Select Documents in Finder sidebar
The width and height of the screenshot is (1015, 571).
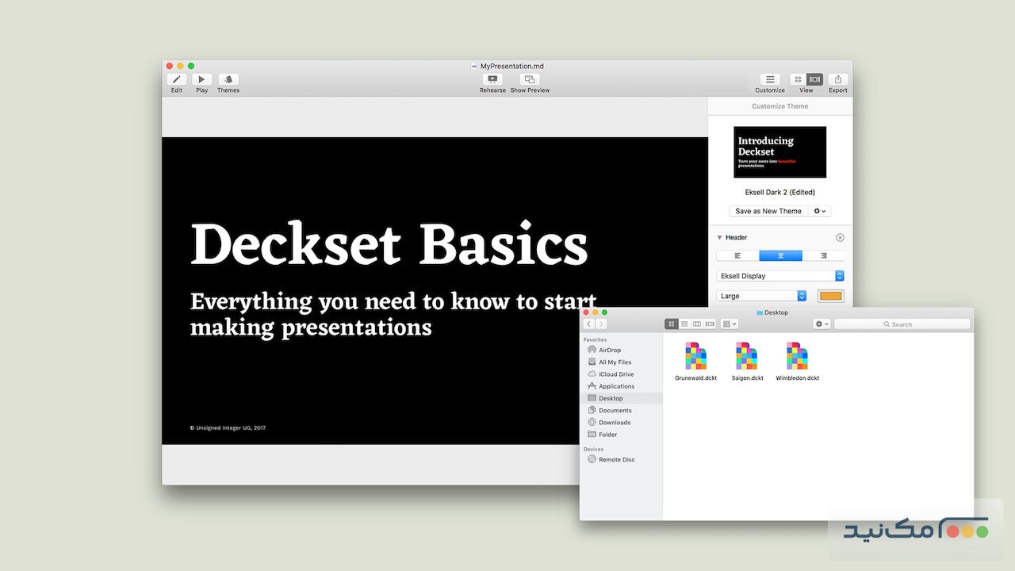click(615, 411)
